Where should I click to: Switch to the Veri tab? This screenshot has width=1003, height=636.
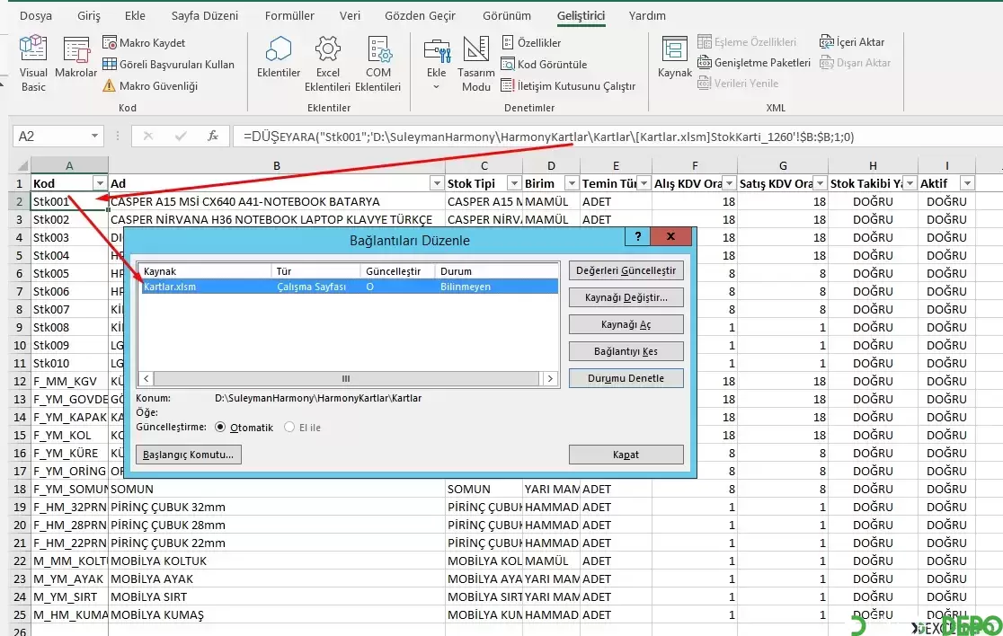[x=350, y=15]
